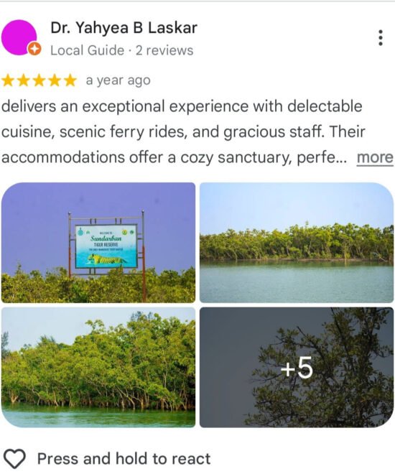395x474 pixels.
Task: Click the fifth rating star
Action: 70,80
